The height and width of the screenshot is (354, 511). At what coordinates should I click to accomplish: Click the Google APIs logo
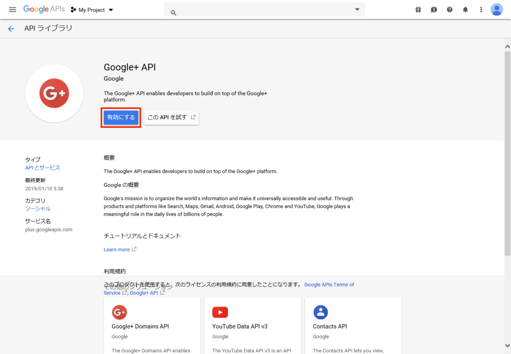click(x=44, y=9)
